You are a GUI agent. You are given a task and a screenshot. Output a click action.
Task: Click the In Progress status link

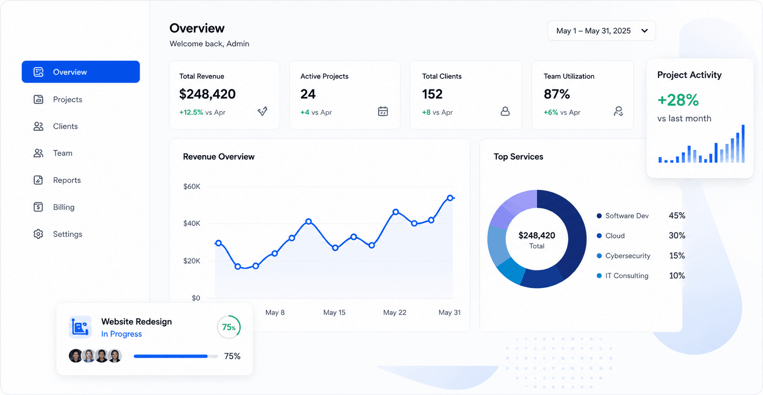(121, 334)
